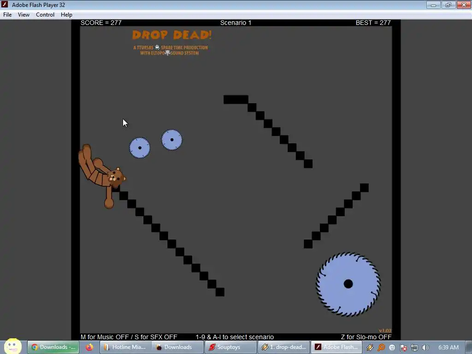
Task: Click the Z for Slo-mo OFF hint
Action: click(x=366, y=337)
